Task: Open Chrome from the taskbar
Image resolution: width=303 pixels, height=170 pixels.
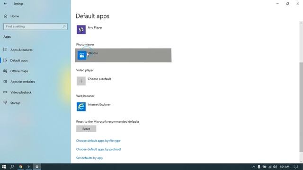Action: pos(20,167)
